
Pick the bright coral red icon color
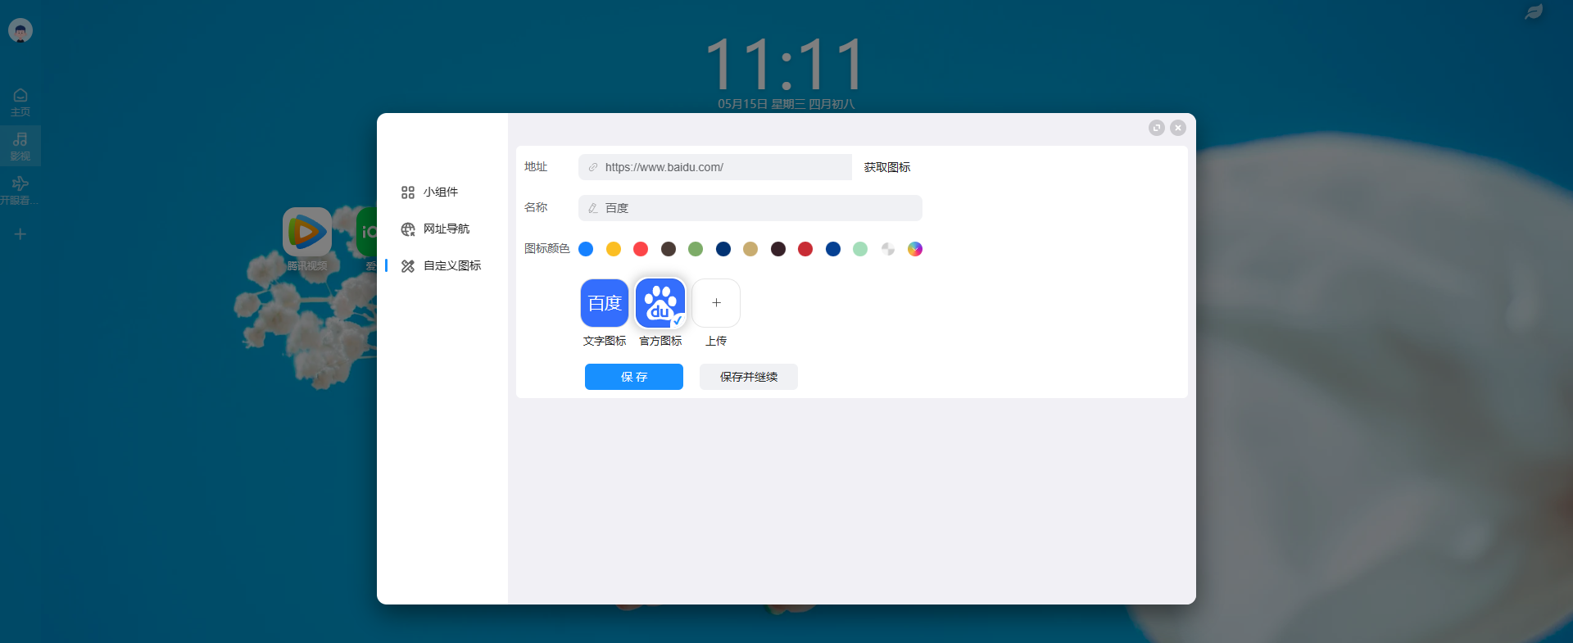click(641, 249)
